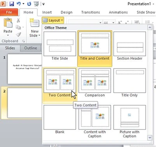156x147 pixels.
Task: Choose the Content with Caption layout
Action: (x=95, y=121)
